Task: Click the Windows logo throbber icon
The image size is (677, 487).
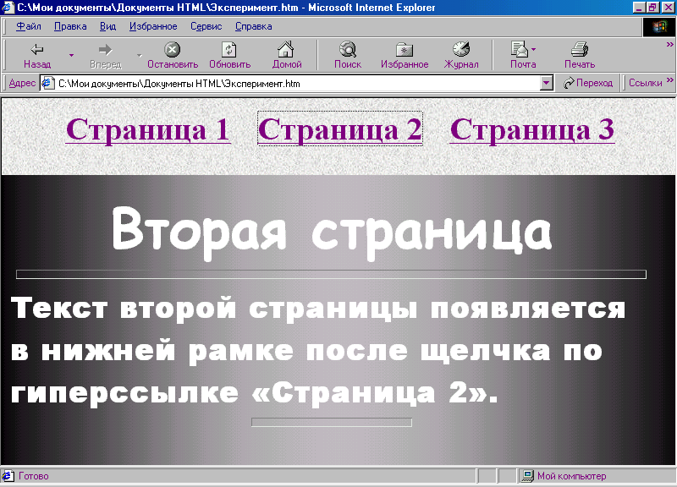Action: point(659,27)
